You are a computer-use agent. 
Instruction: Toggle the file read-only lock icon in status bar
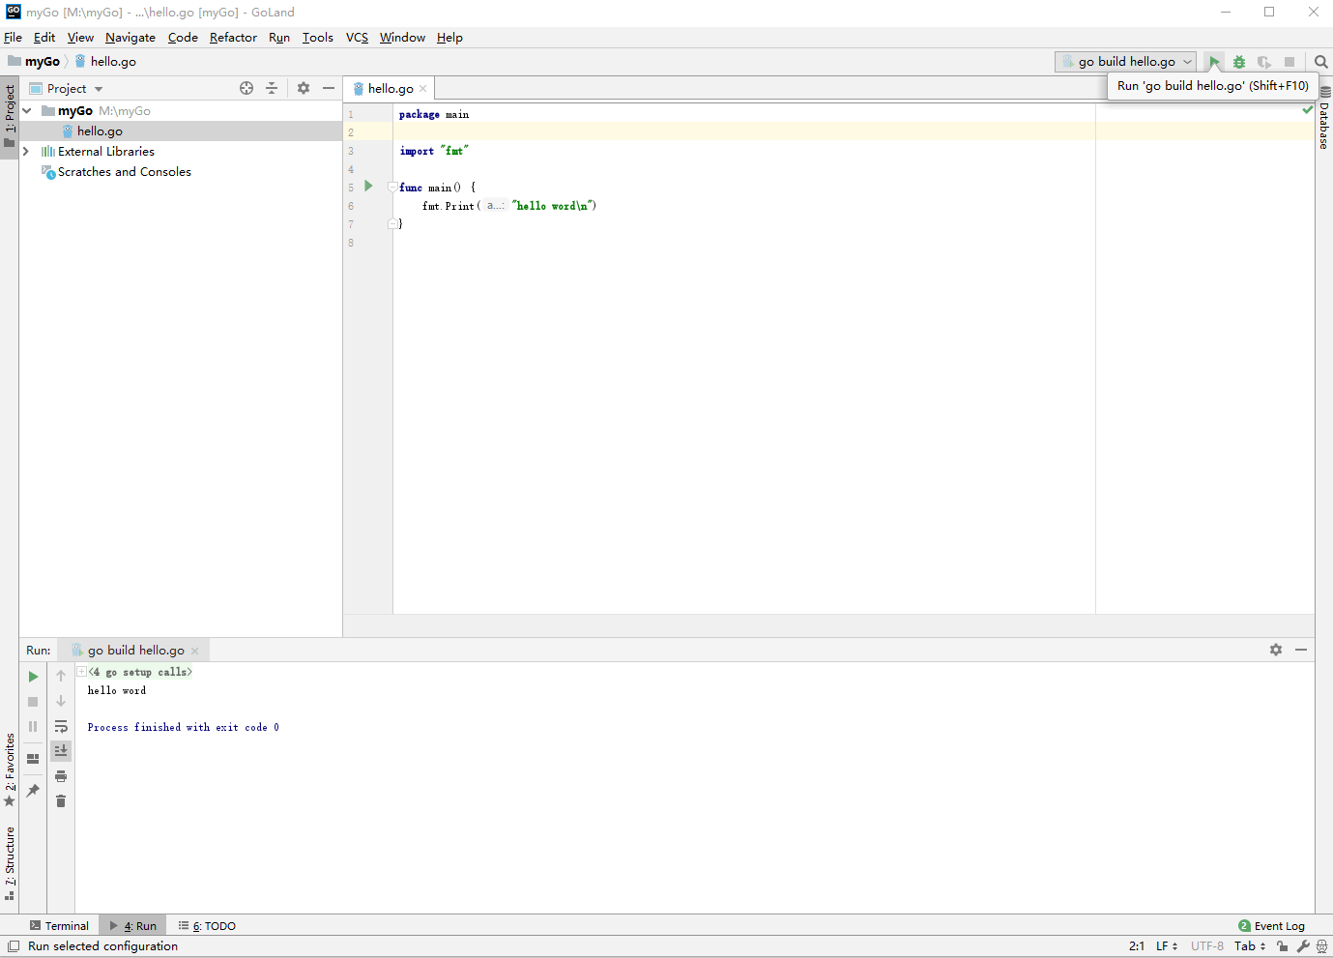(1282, 946)
